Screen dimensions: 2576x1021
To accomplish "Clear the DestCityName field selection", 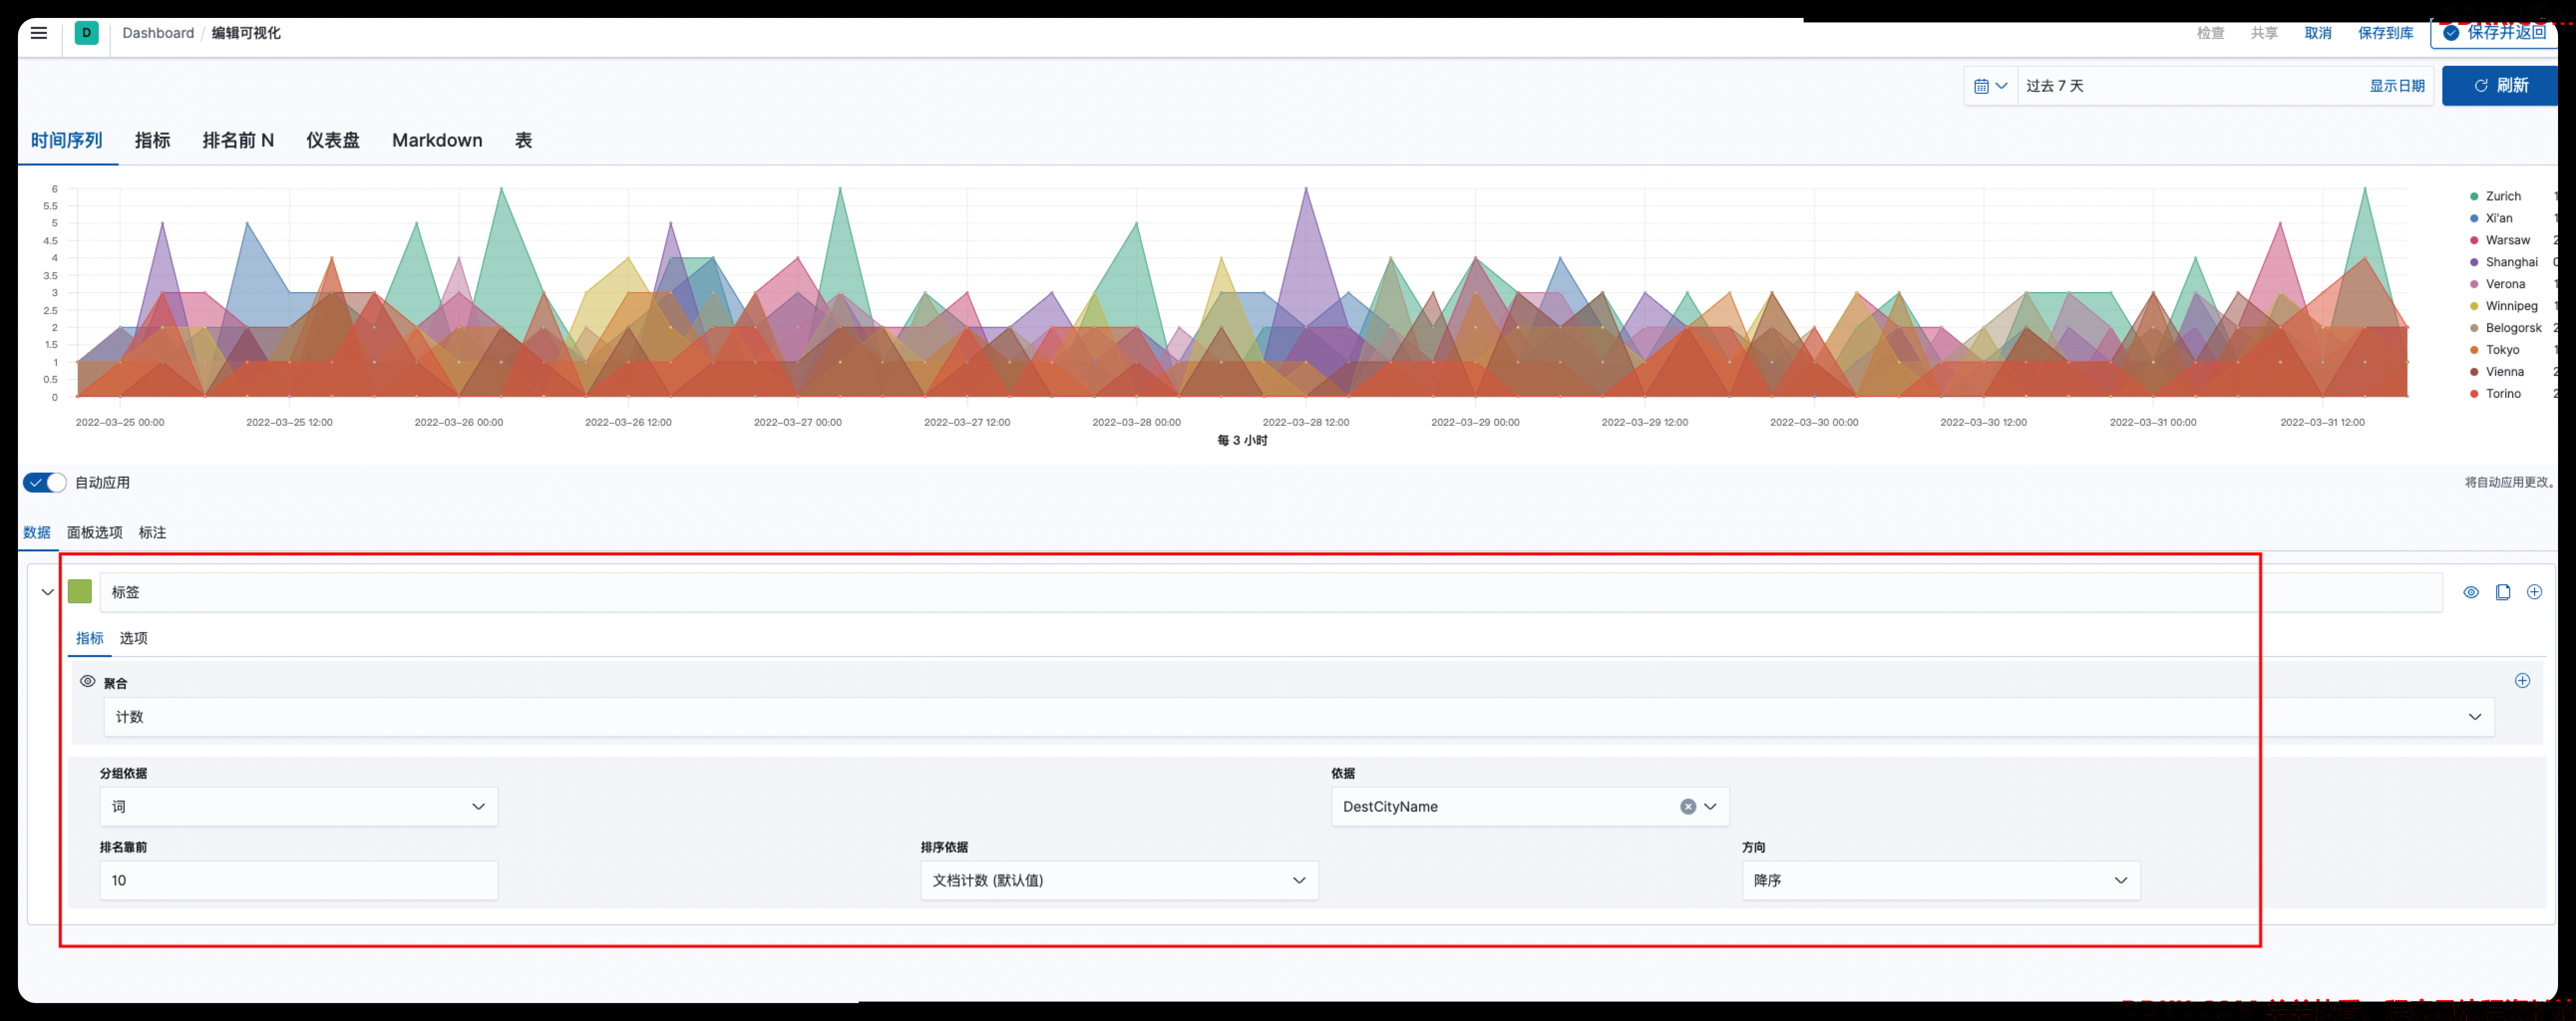I will click(x=1688, y=807).
